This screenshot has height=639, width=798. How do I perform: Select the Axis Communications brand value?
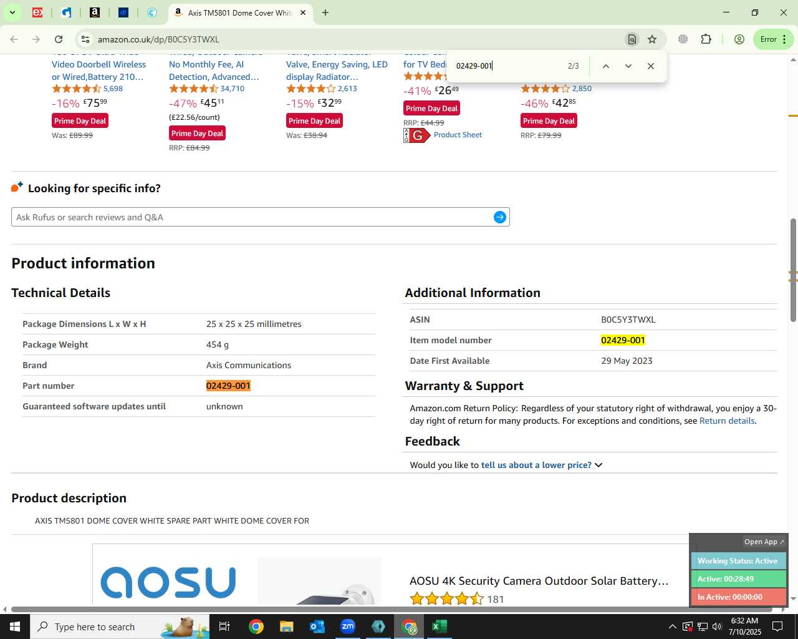pyautogui.click(x=249, y=365)
